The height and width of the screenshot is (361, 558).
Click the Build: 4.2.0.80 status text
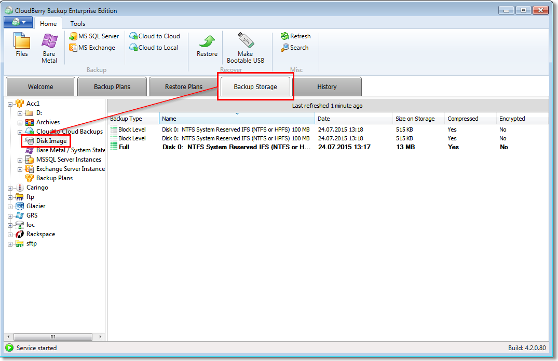point(527,348)
